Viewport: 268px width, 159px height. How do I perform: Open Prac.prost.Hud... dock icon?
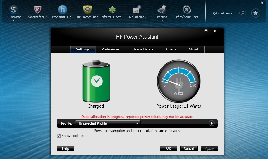pos(62,10)
